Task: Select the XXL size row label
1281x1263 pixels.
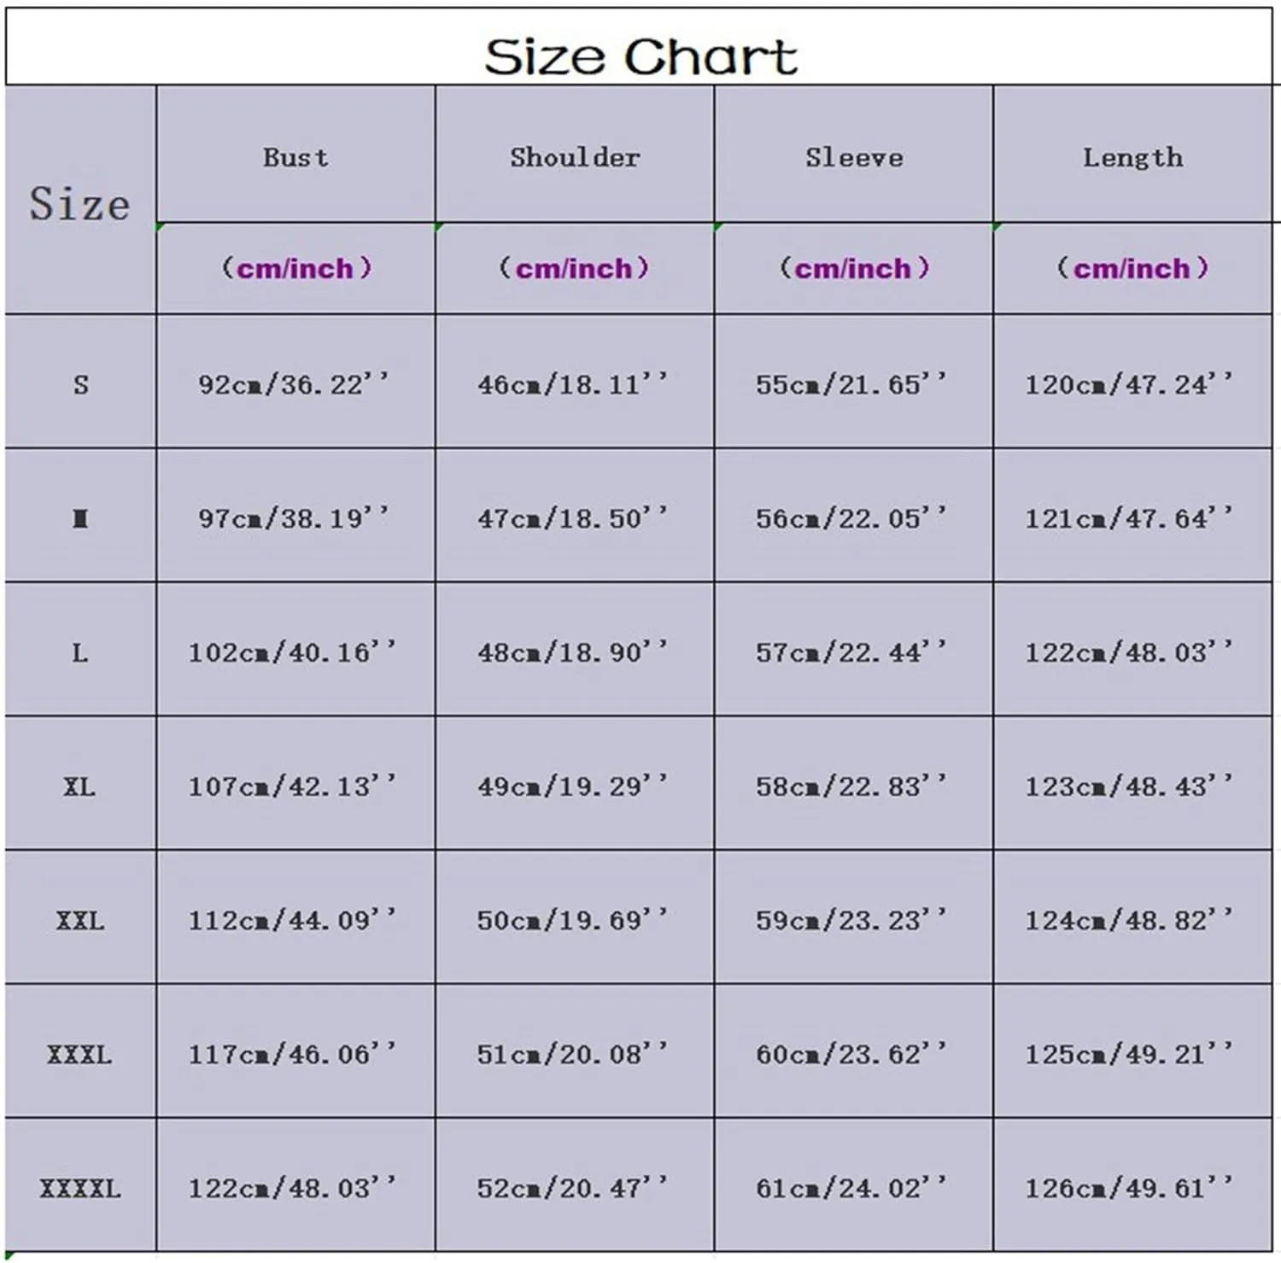Action: tap(80, 921)
